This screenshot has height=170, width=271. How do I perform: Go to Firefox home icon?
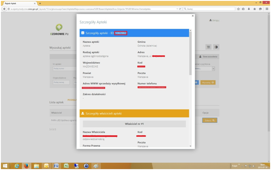pos(255,9)
